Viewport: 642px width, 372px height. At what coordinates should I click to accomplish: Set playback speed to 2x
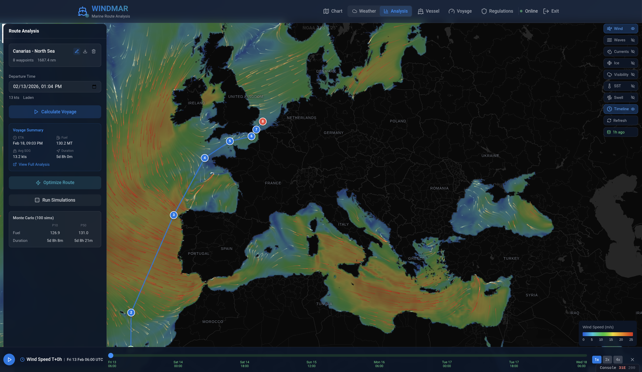coord(607,360)
